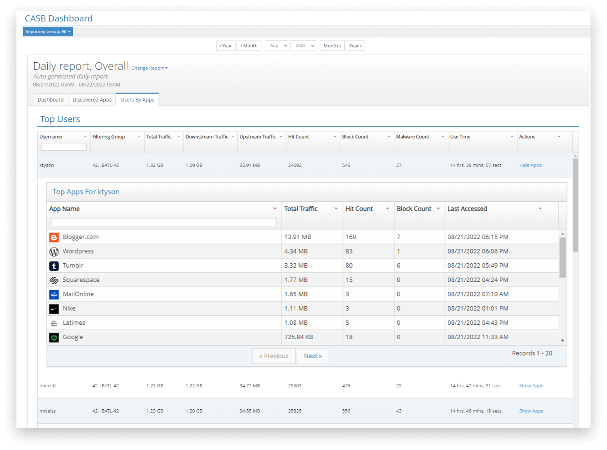Click the 13.91 MB traffic value
The width and height of the screenshot is (607, 450).
[298, 237]
